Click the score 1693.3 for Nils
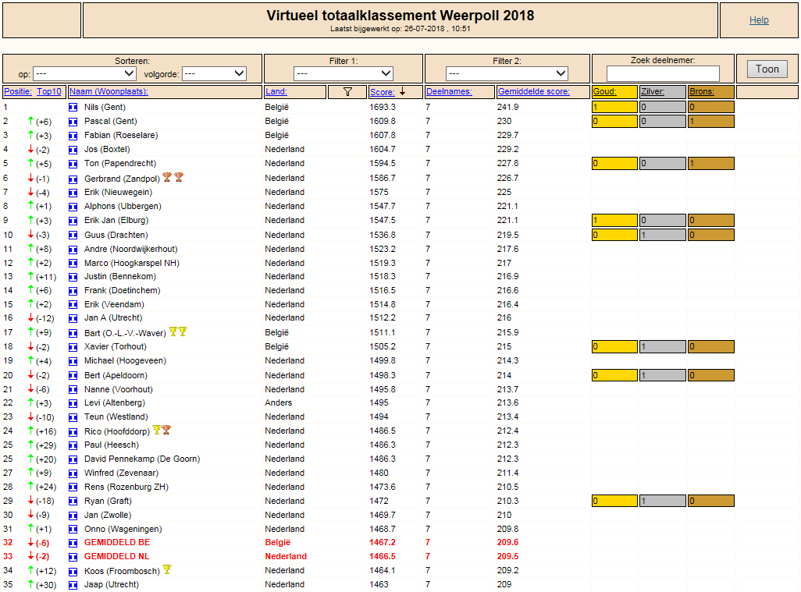 (x=383, y=107)
